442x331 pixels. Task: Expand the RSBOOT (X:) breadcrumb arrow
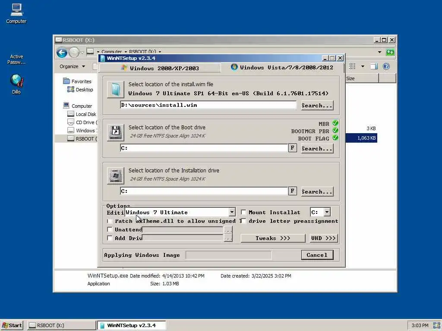[160, 52]
